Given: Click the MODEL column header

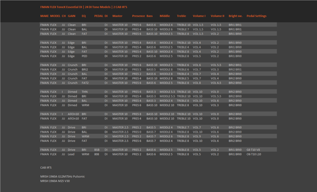Looking at the screenshot, I should coord(55,16).
